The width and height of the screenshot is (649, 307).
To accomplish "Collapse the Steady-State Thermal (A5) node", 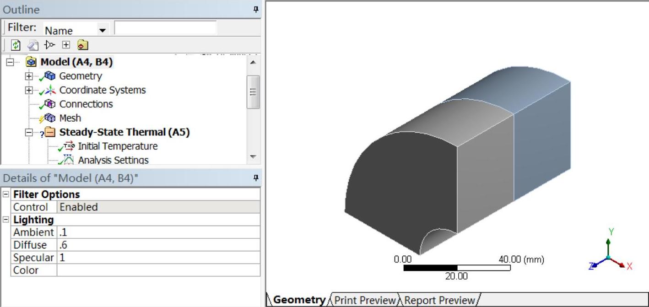I will coord(29,132).
